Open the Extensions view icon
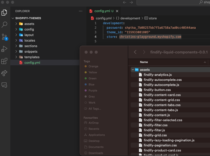Screen dimensions: 210x156 (x=4, y=61)
